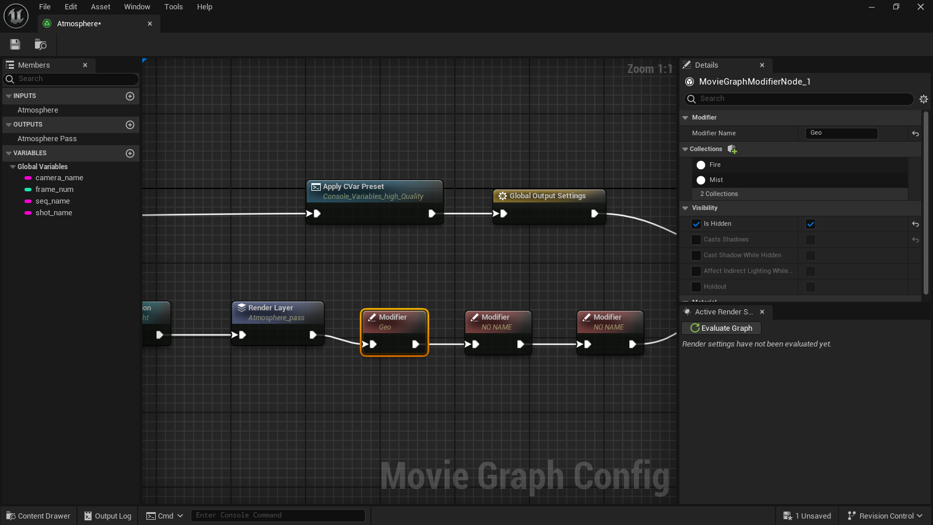Reset Is Hidden to default arrow
Image resolution: width=933 pixels, height=525 pixels.
[916, 224]
